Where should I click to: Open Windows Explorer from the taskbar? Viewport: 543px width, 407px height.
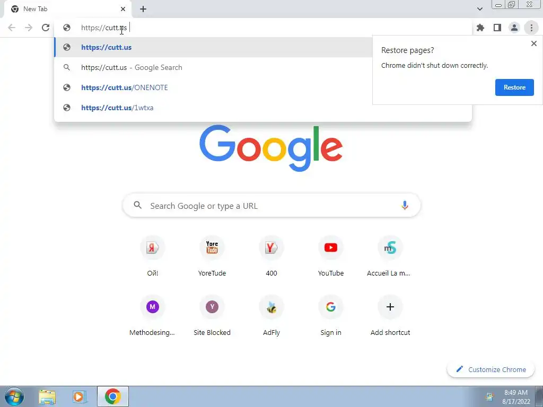pyautogui.click(x=47, y=396)
